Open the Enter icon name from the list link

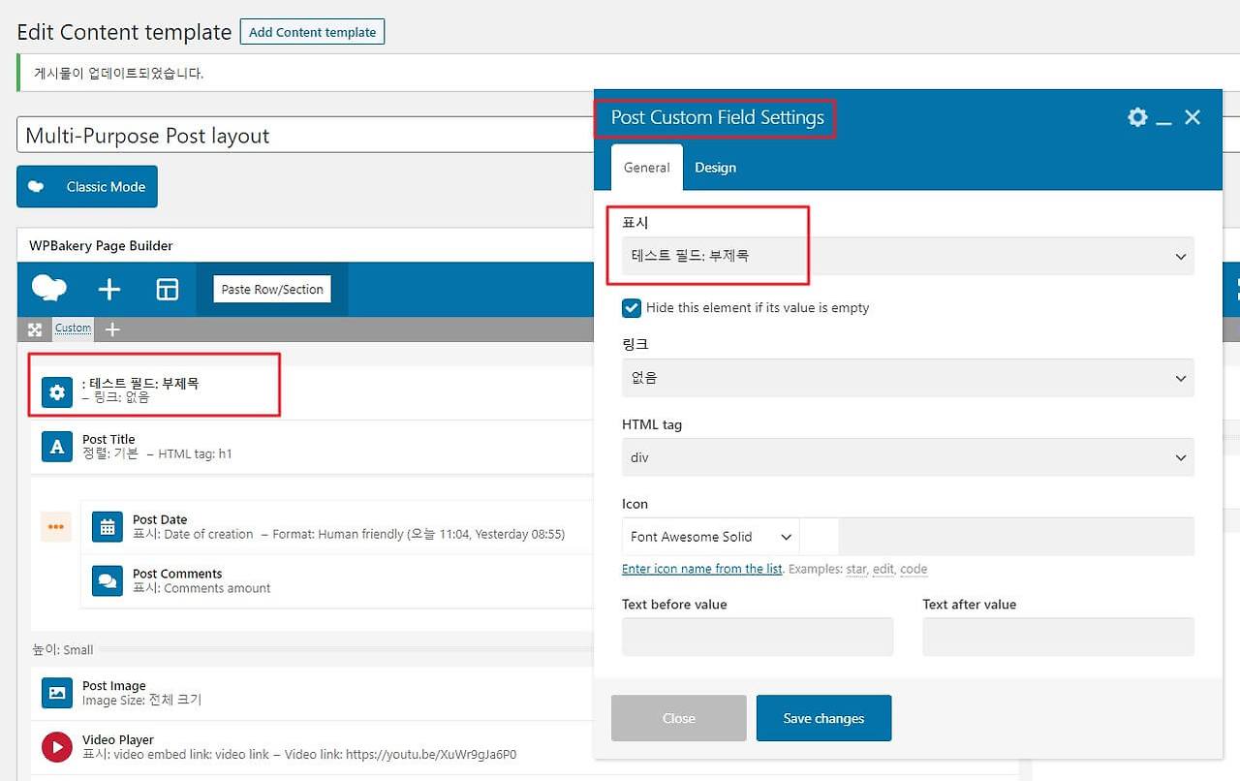pyautogui.click(x=702, y=569)
